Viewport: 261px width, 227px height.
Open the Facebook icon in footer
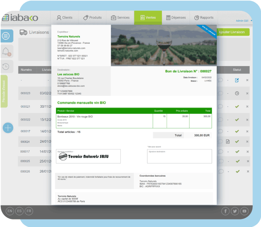click(x=225, y=211)
